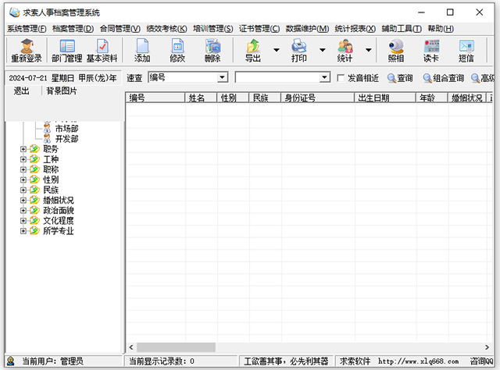This screenshot has height=370, width=500.
Task: Click the scroll right arrow of grid
Action: coord(487,347)
